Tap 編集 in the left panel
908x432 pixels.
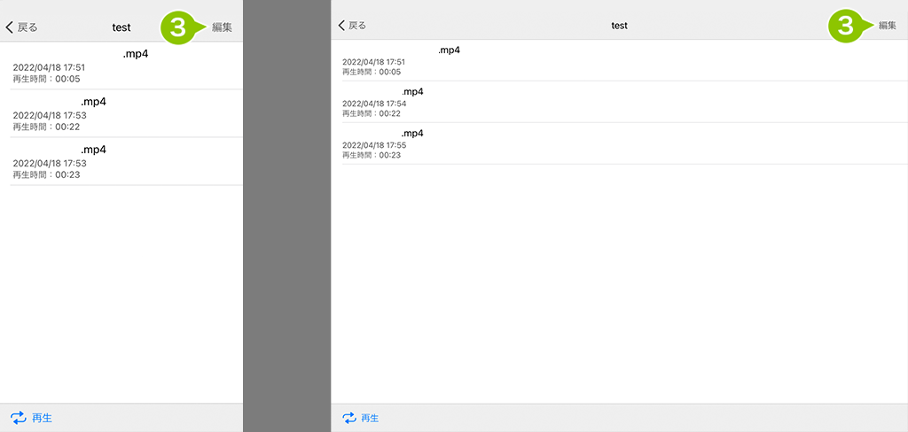coord(223,27)
